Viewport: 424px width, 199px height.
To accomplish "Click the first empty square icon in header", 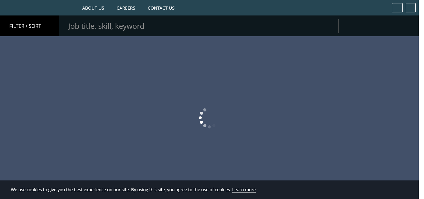I will point(397,8).
